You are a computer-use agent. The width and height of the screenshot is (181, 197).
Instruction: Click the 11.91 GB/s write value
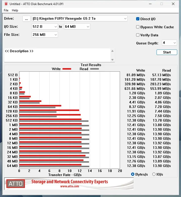(136, 111)
